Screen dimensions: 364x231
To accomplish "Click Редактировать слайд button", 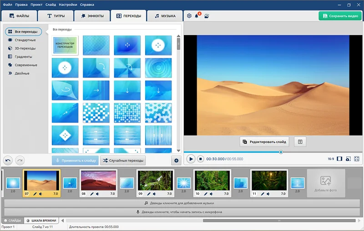I will pyautogui.click(x=264, y=142).
